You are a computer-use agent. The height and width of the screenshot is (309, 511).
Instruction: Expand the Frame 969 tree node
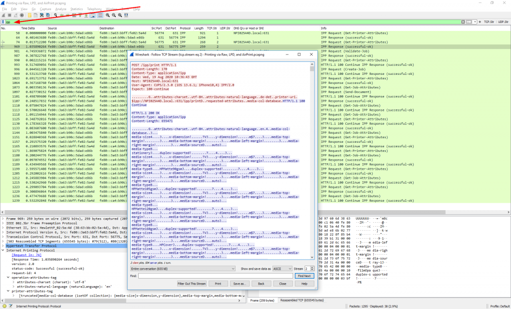2,219
